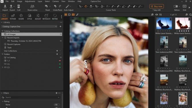Screen dimensions: 192x108
Task: Open the Layer menu
Action: pos(40,1)
